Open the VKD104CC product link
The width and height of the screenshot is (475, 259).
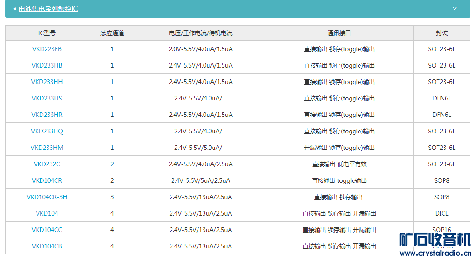[x=47, y=230]
